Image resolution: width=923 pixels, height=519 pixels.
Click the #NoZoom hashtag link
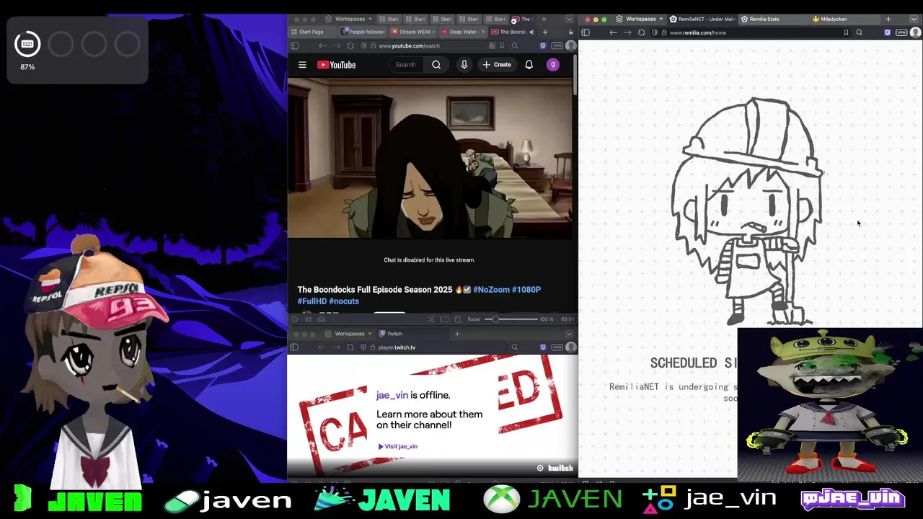(491, 290)
